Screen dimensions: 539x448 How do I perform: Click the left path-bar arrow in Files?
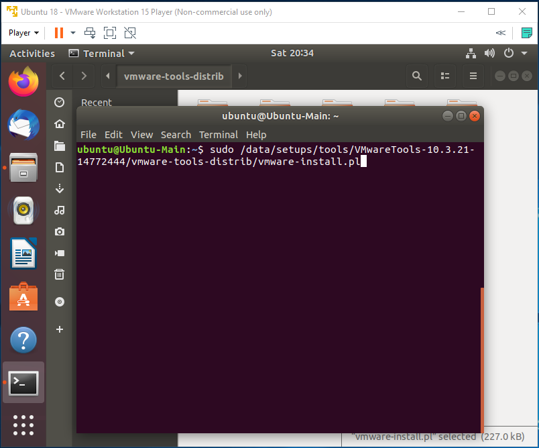[x=108, y=76]
